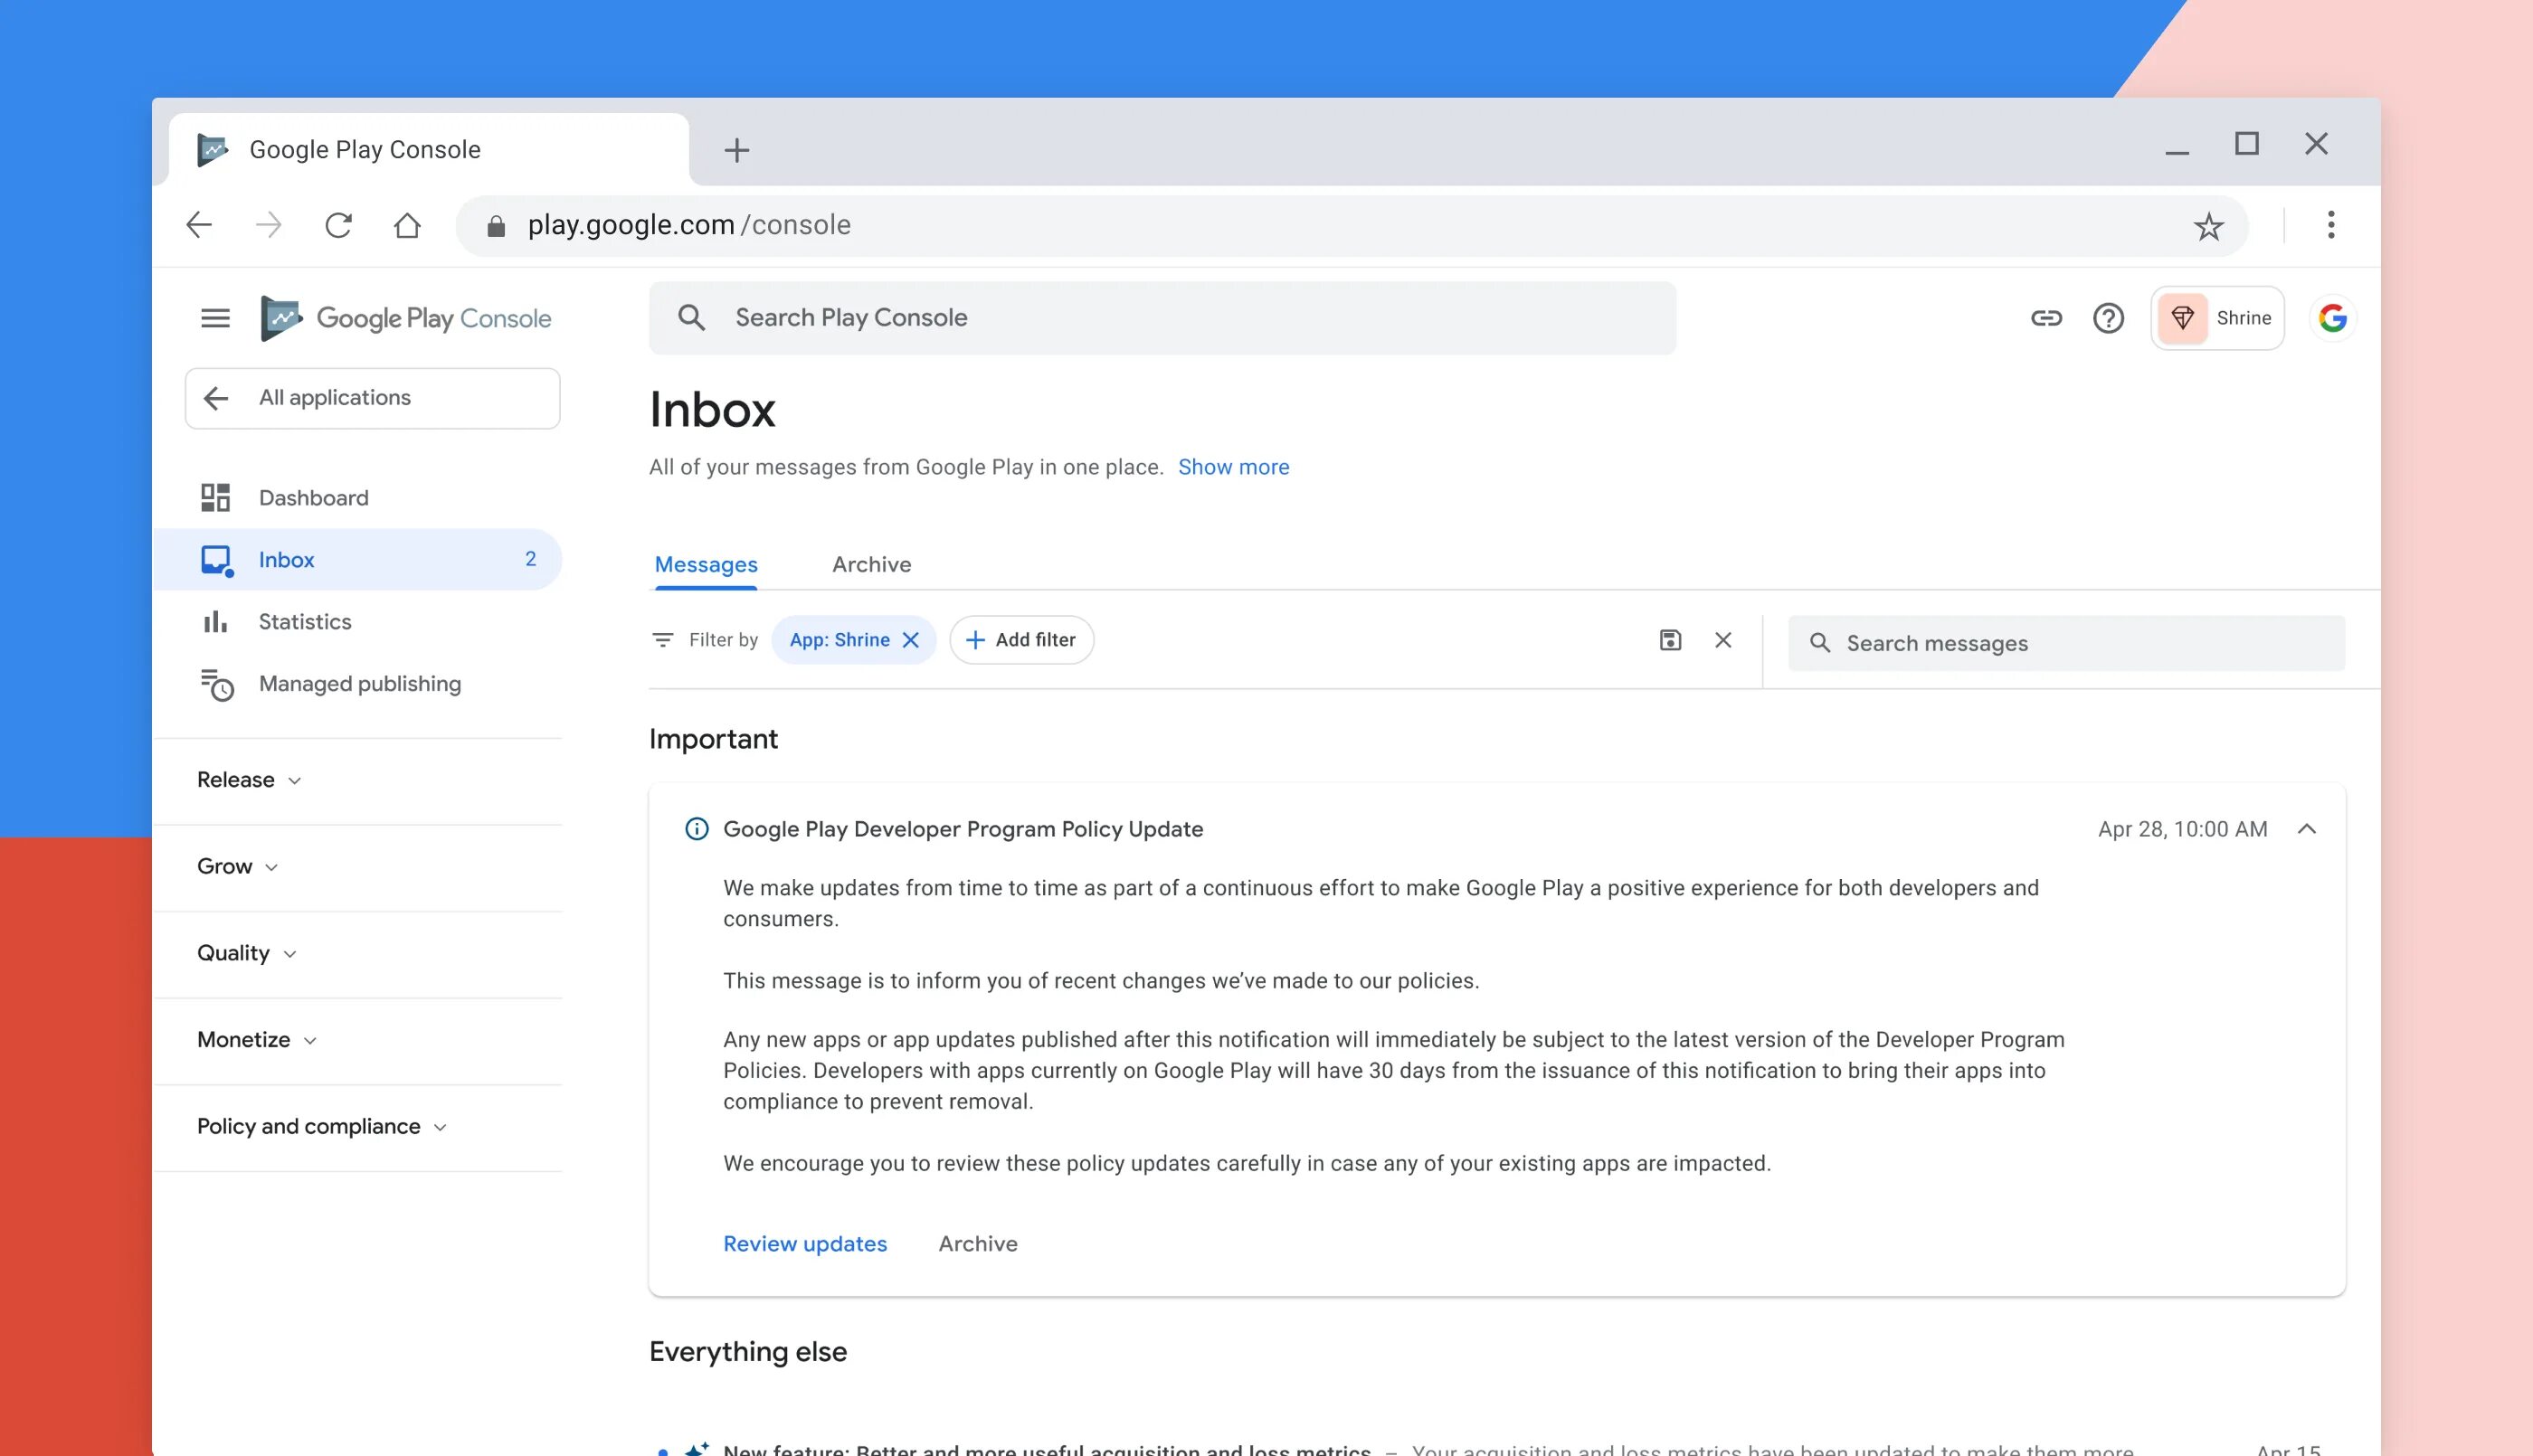Clear all active inbox filters
Viewport: 2533px width, 1456px height.
1722,640
